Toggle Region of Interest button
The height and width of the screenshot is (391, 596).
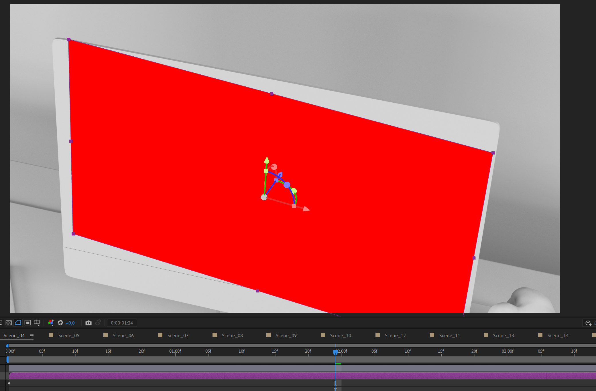pyautogui.click(x=27, y=323)
